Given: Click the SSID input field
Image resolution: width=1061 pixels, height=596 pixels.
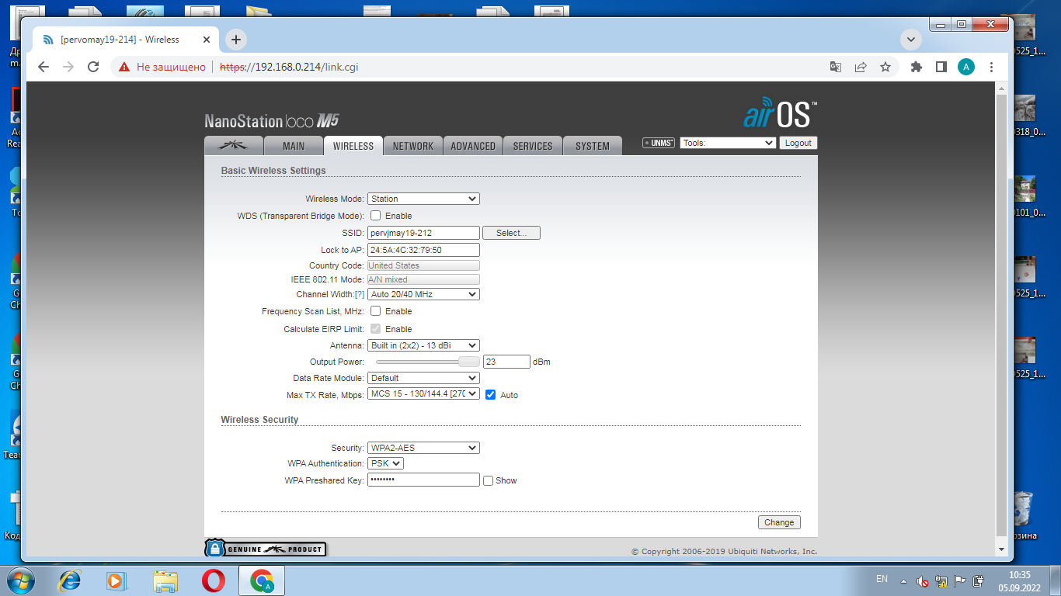Looking at the screenshot, I should point(423,233).
